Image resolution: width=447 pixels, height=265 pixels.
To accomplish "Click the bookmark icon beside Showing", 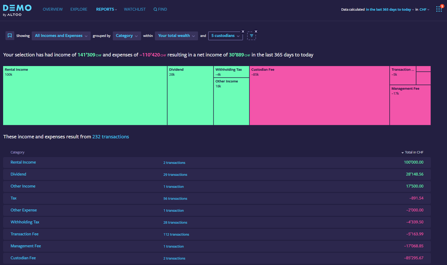I will (x=10, y=36).
